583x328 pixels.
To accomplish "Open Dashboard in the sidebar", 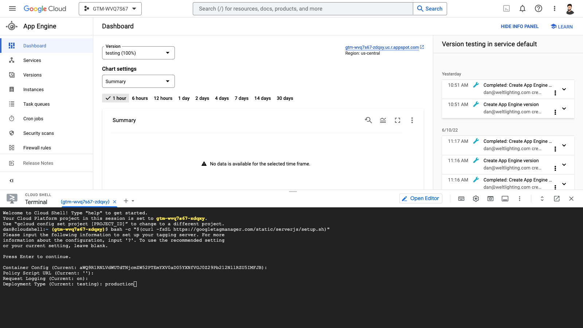I will [x=47, y=46].
